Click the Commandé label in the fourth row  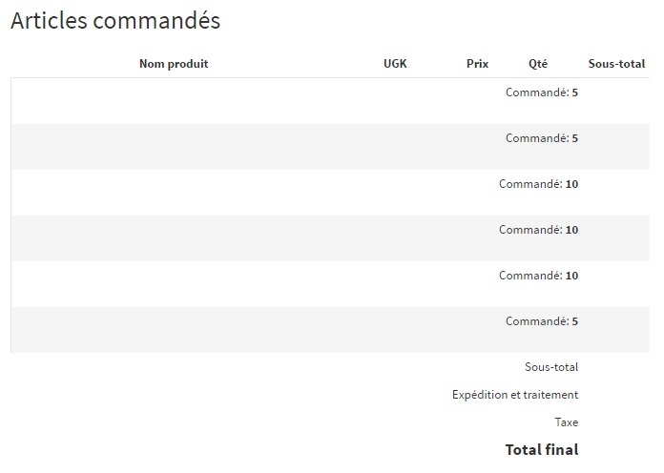[531, 230]
